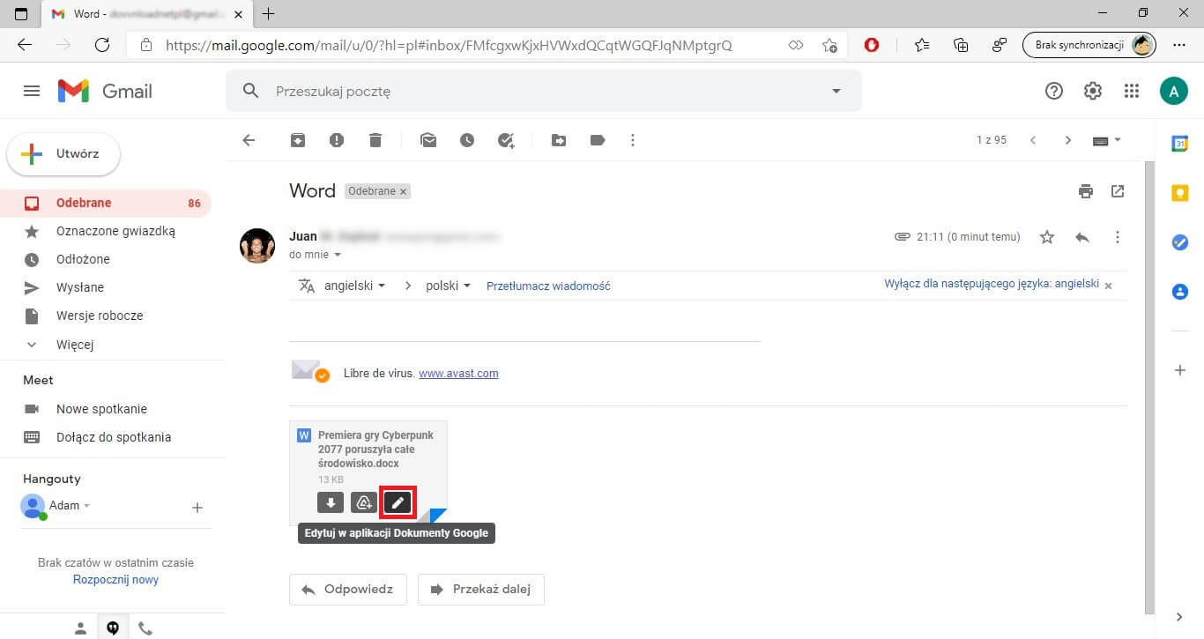Screen dimensions: 1204x639
Task: Open Gmail main menu hamburger
Action: tap(32, 91)
